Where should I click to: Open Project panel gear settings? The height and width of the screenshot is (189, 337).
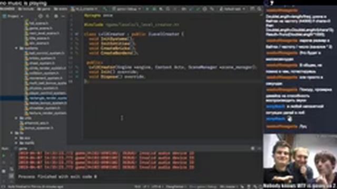click(x=56, y=16)
